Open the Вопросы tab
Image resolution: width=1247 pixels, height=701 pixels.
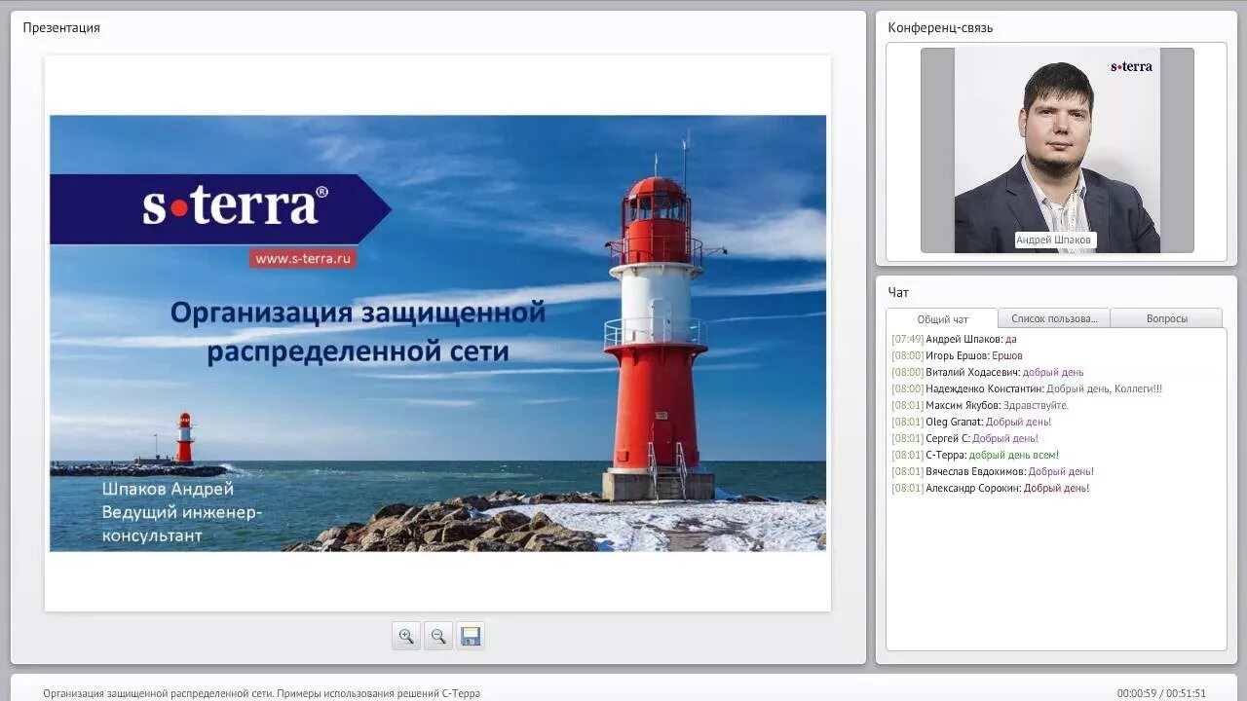[x=1166, y=318]
